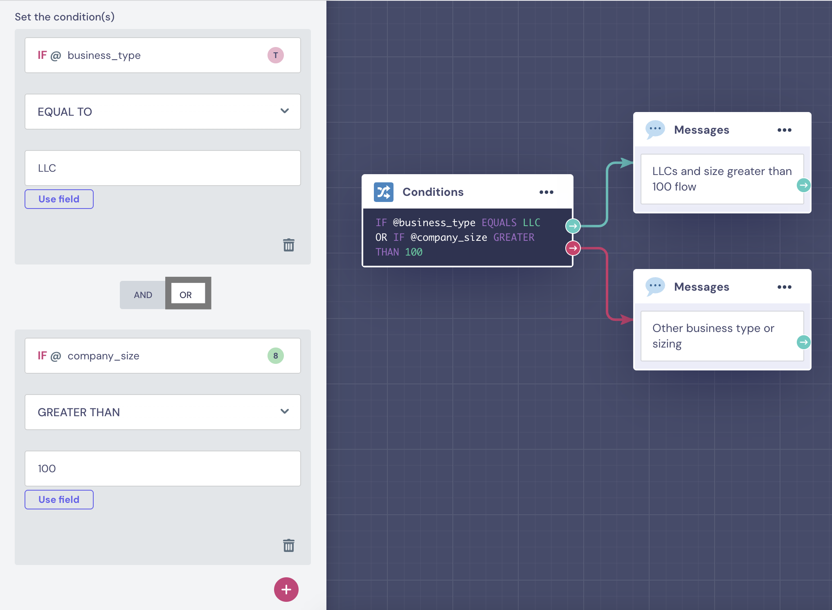The height and width of the screenshot is (610, 832).
Task: Expand the EQUAL TO operator dropdown
Action: click(x=162, y=112)
